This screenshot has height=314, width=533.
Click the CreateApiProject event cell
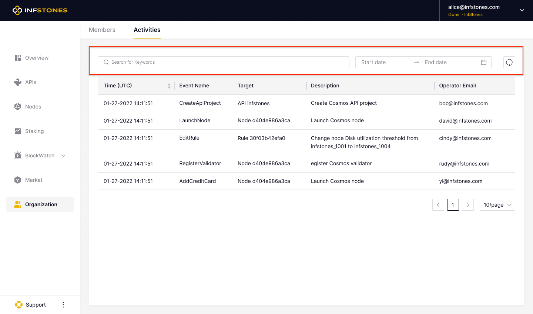click(x=200, y=103)
